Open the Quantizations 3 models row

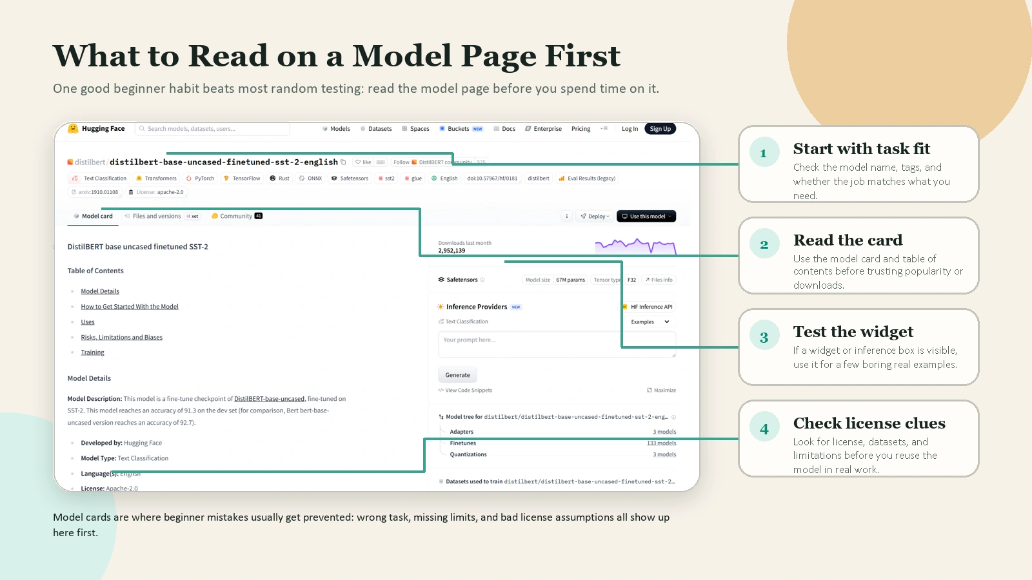click(x=563, y=455)
